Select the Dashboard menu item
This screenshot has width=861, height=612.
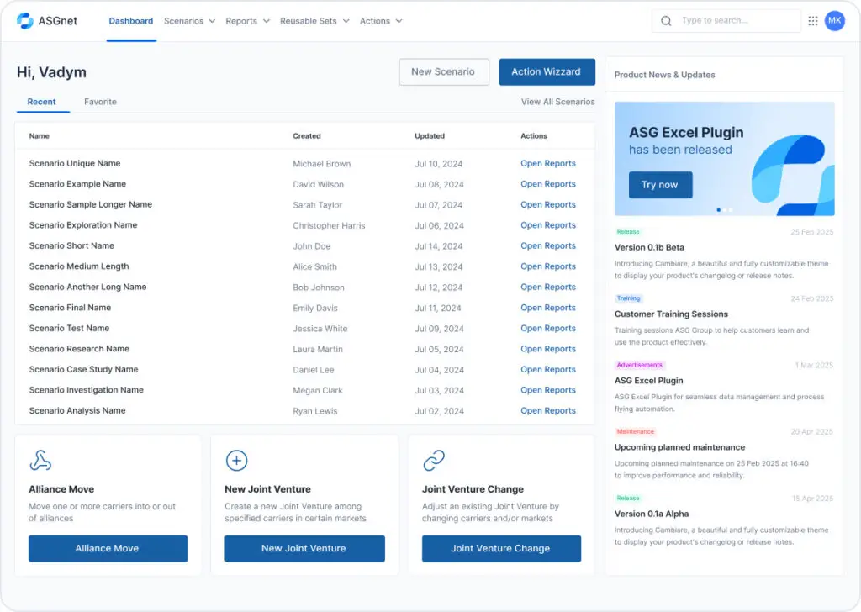131,20
